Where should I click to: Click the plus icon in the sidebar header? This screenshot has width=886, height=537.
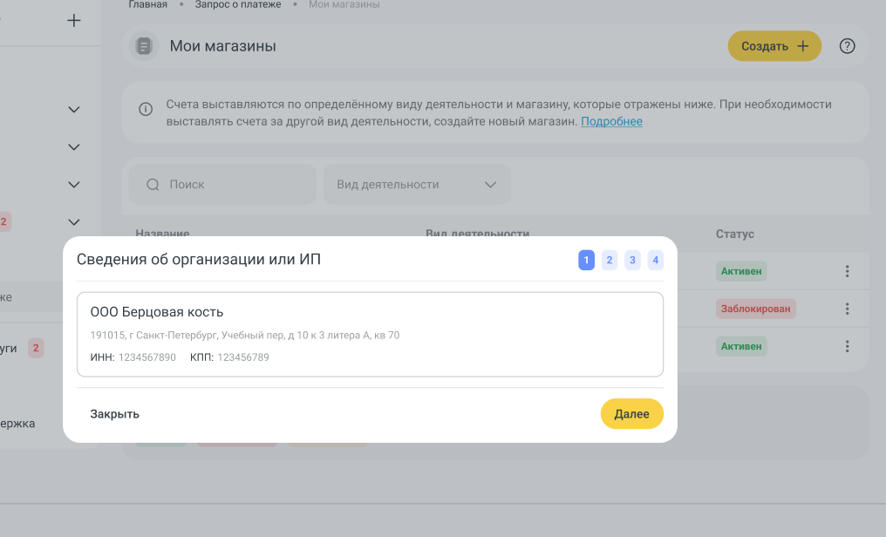[x=74, y=20]
